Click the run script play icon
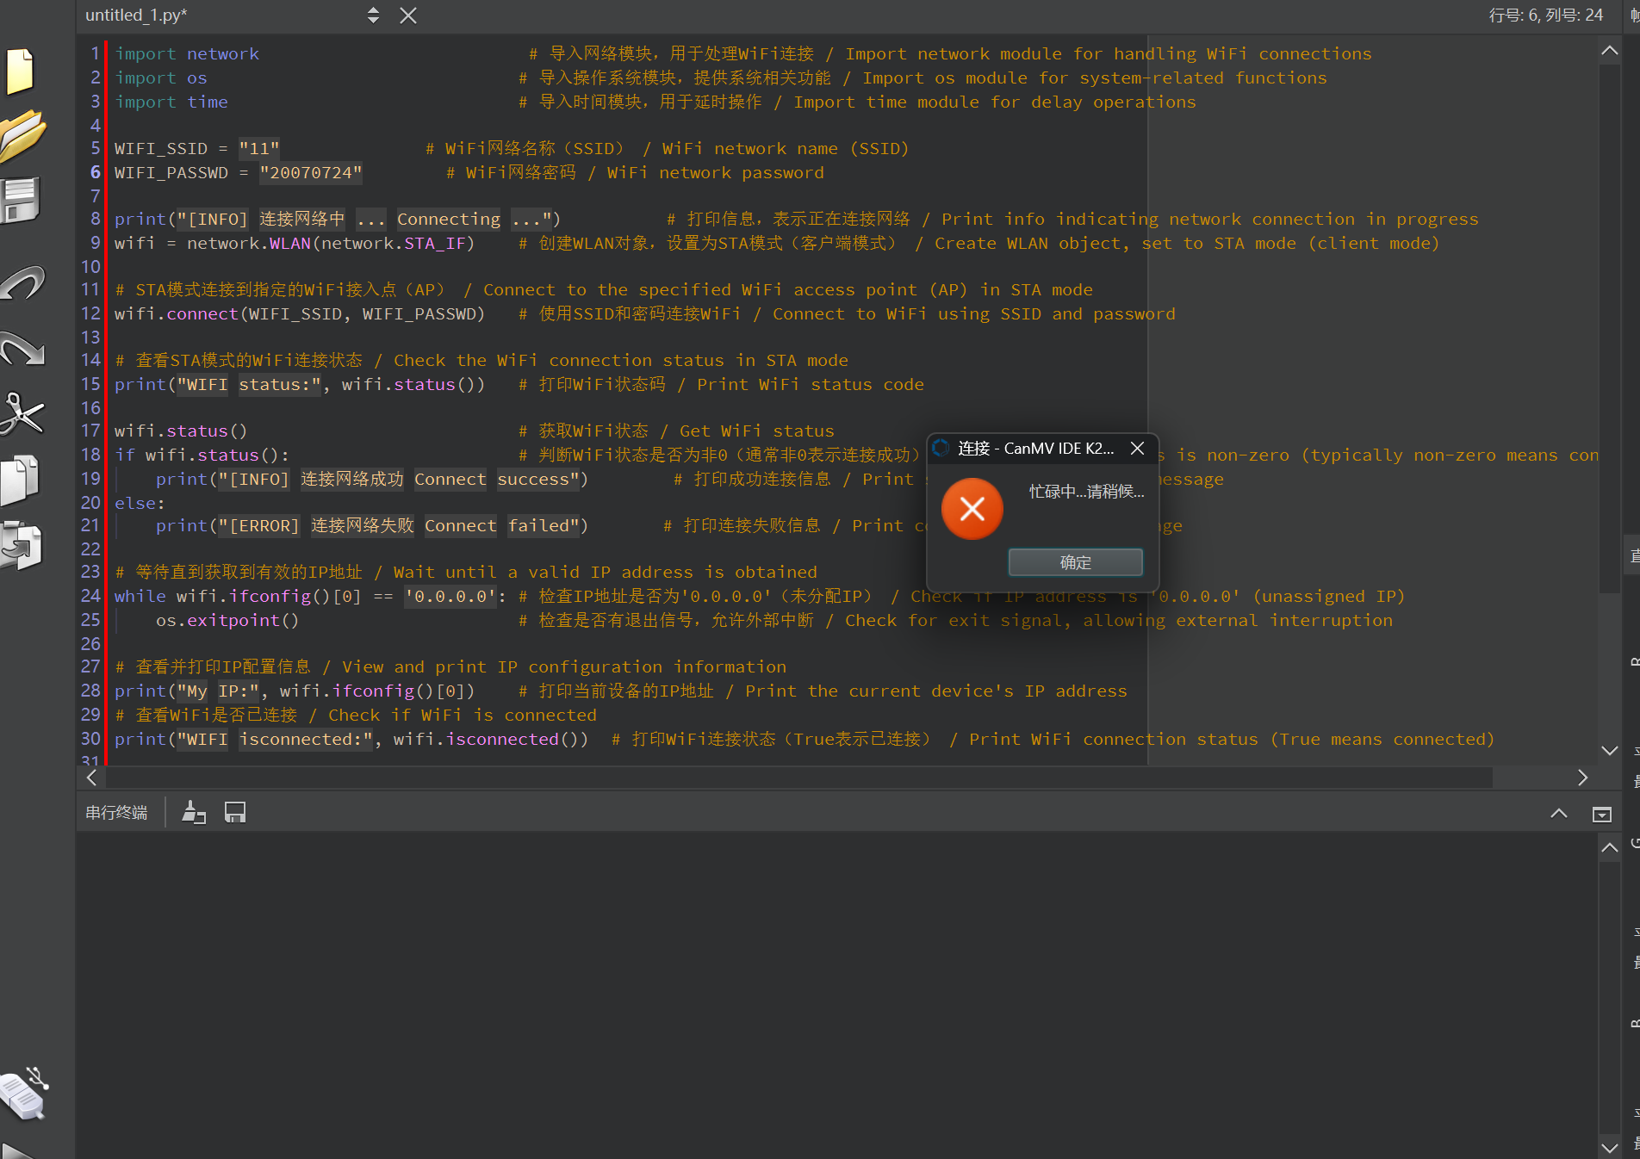1640x1159 pixels. tap(17, 1150)
